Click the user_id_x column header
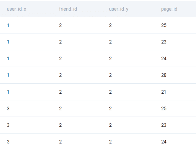 pos(16,8)
